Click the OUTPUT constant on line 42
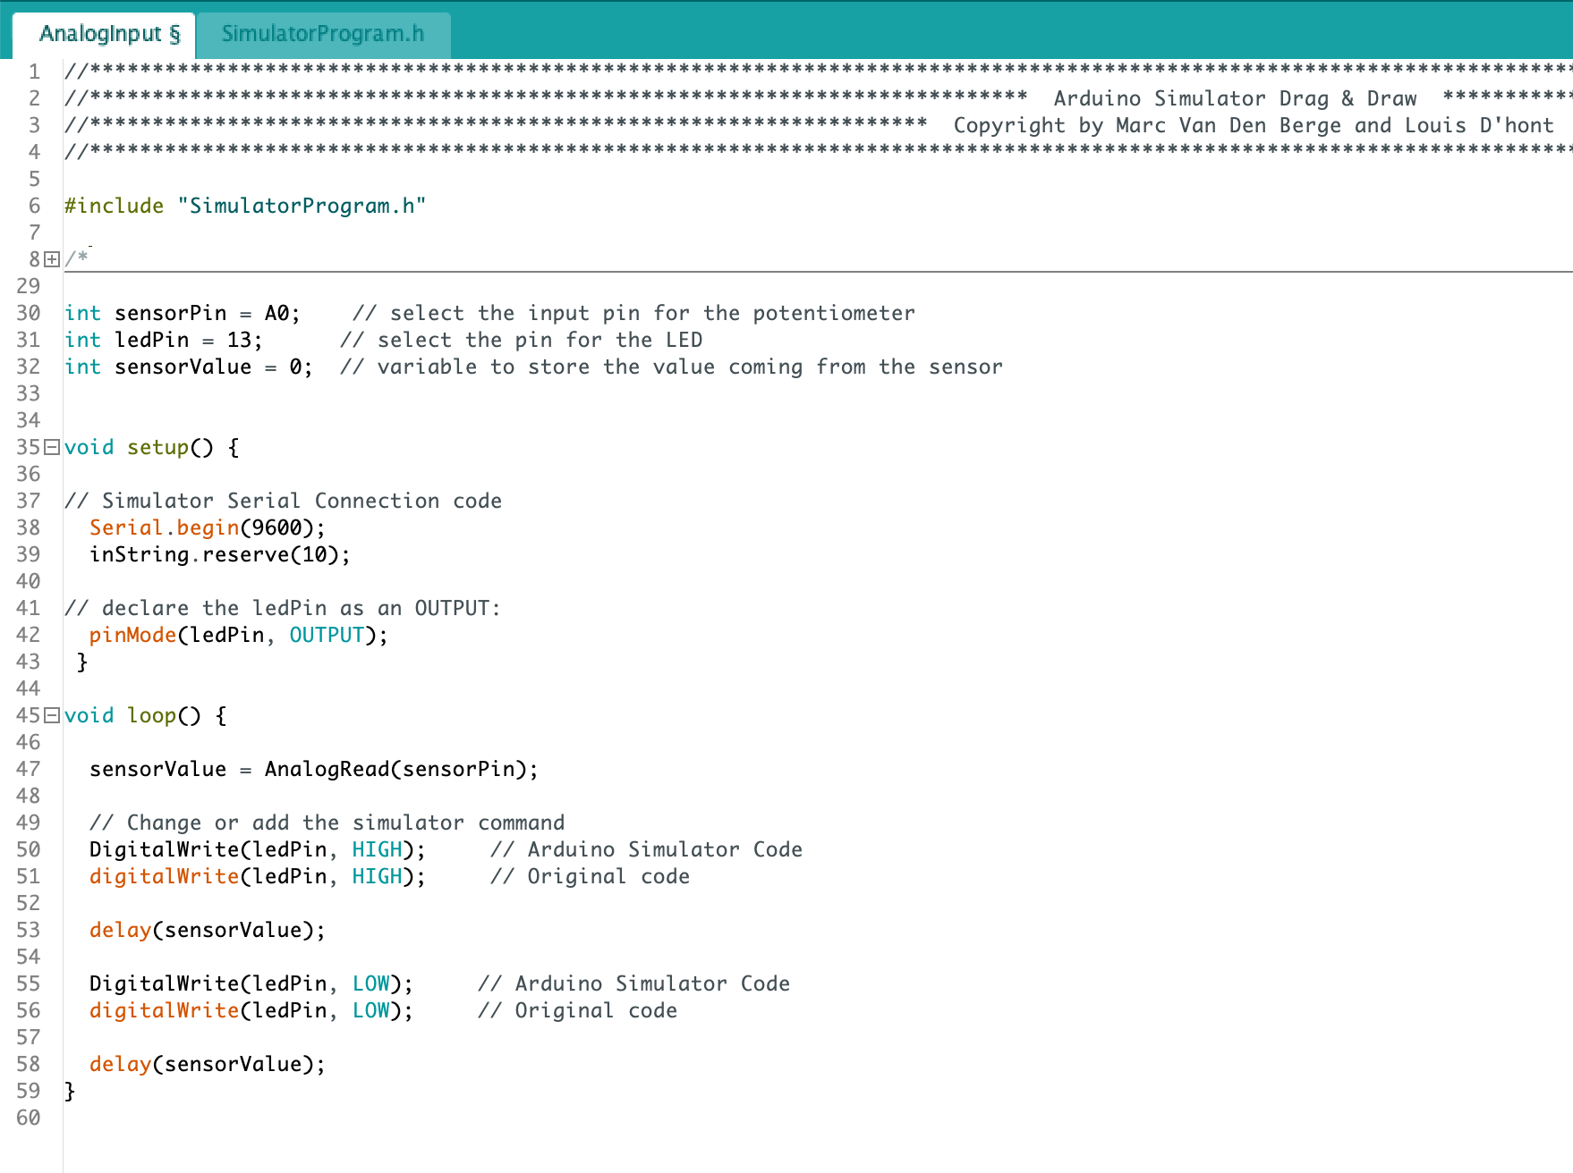This screenshot has height=1173, width=1573. tap(327, 635)
